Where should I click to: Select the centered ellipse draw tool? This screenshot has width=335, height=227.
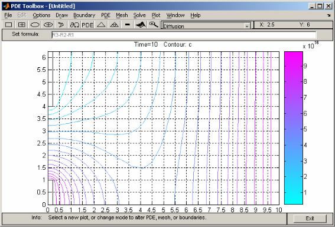point(48,25)
